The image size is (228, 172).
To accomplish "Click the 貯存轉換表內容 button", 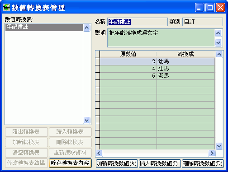I will tap(70, 163).
